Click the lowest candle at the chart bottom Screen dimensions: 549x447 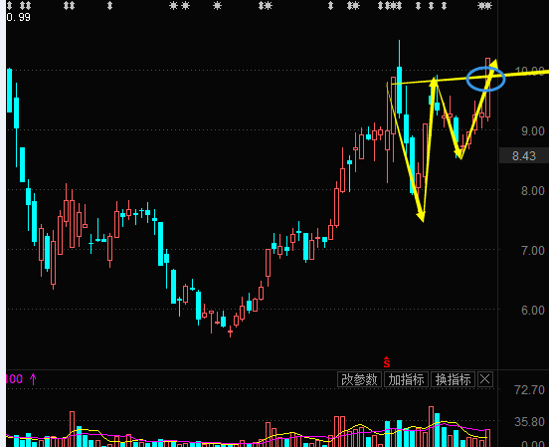[230, 331]
